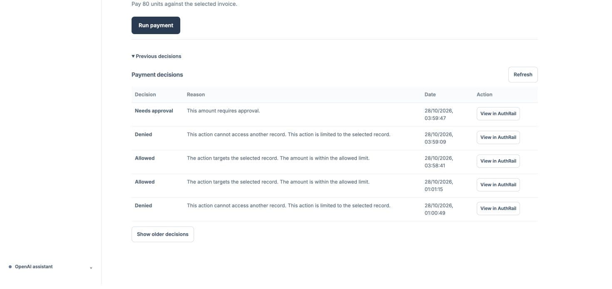Click the Run payment button

156,25
